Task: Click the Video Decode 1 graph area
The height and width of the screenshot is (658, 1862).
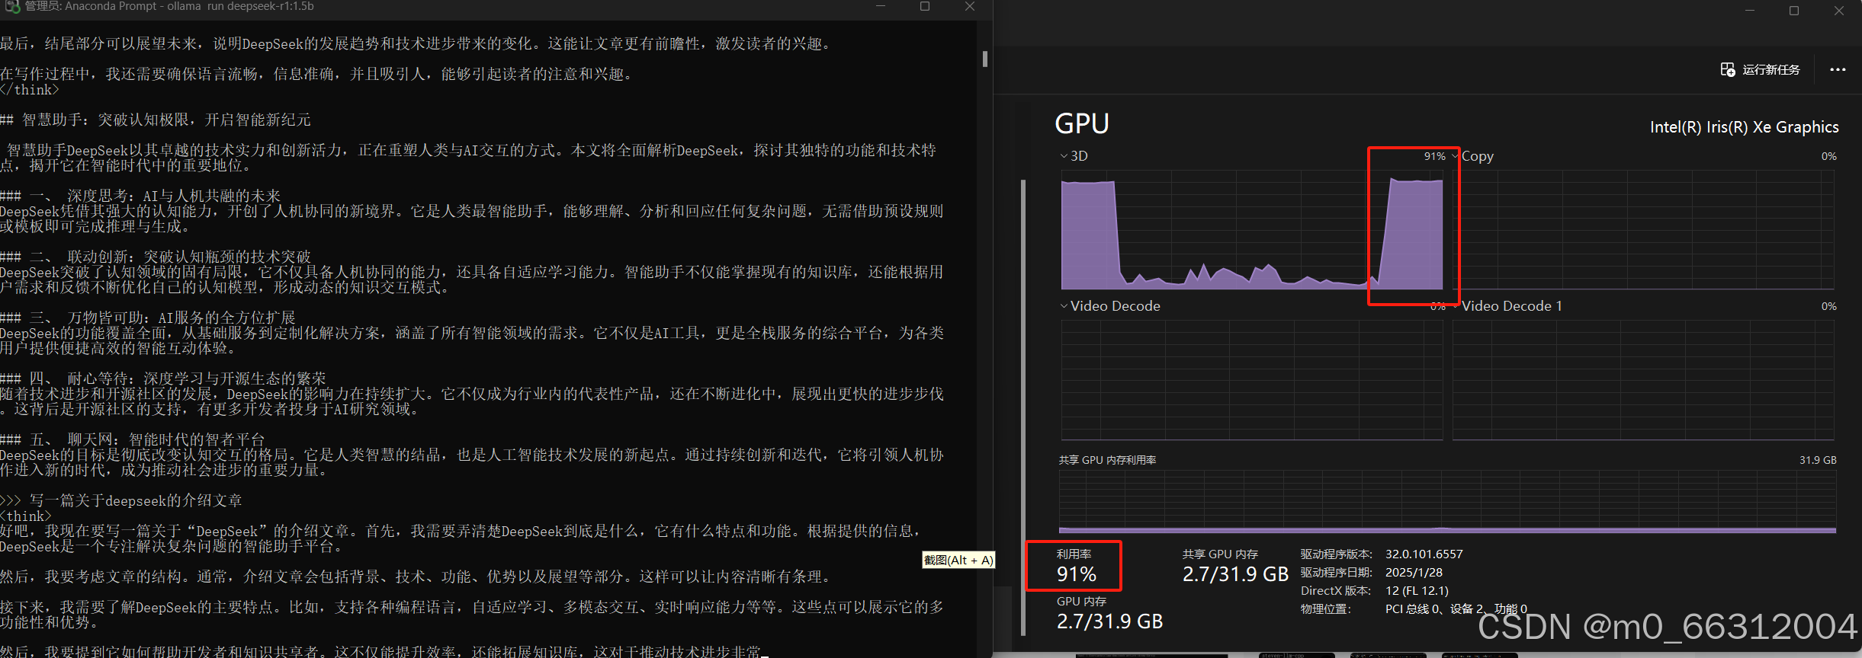Action: (1643, 380)
